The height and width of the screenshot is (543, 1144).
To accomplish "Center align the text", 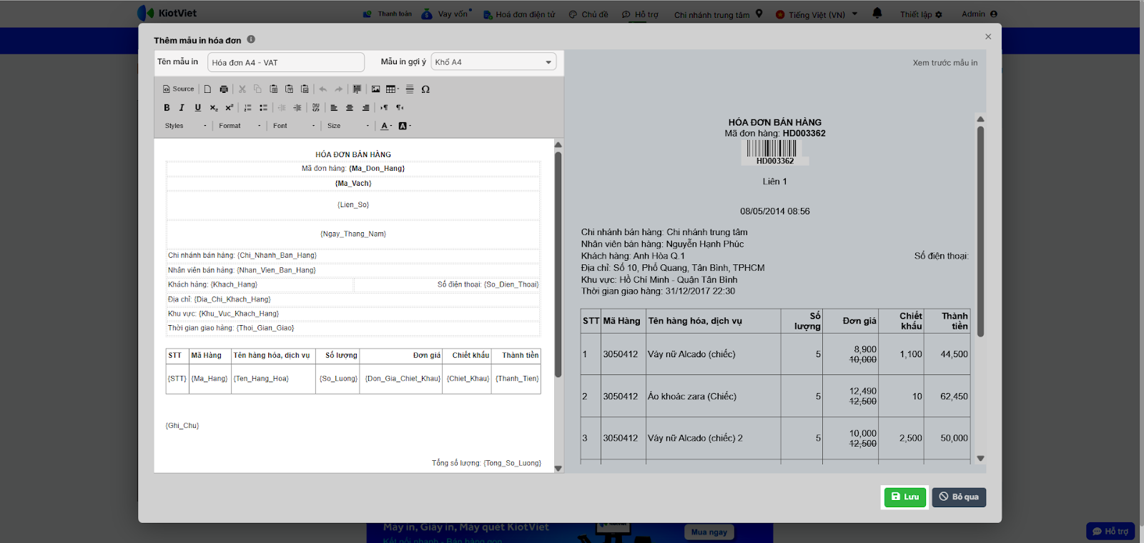I will click(x=350, y=108).
